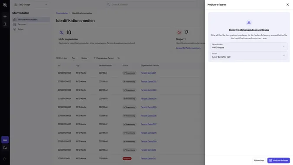Open the Person Demo003 link
The height and width of the screenshot is (165, 293).
149,90
